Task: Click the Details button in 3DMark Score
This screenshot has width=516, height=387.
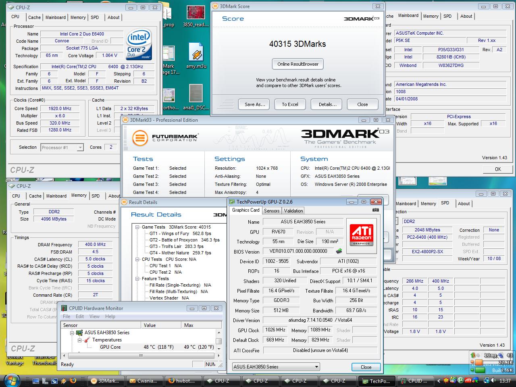Action: [x=327, y=104]
